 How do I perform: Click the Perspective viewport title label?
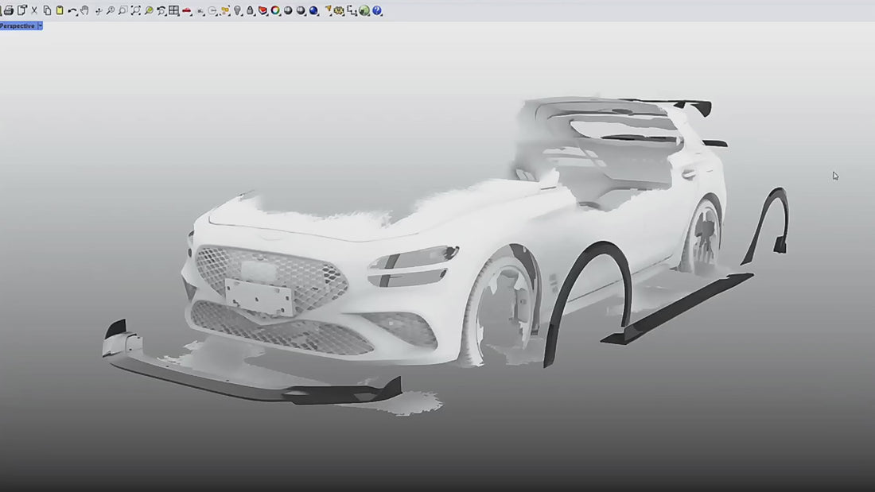[17, 25]
